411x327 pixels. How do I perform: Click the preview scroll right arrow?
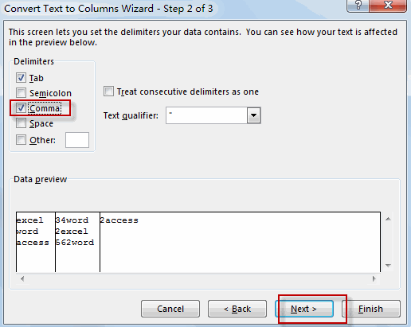tap(374, 278)
